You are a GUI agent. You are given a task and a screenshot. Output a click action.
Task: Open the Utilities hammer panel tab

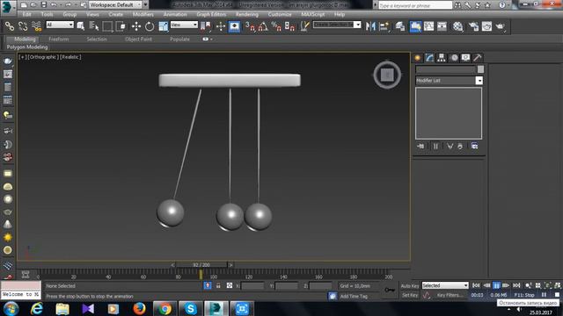click(x=477, y=58)
